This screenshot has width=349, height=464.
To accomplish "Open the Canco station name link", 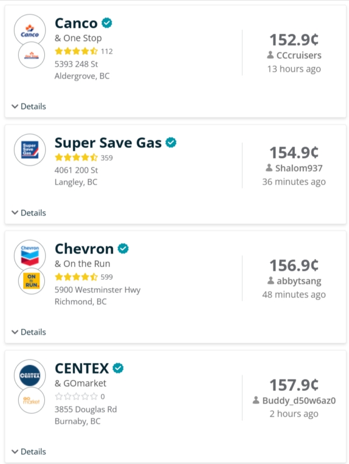I will click(76, 23).
